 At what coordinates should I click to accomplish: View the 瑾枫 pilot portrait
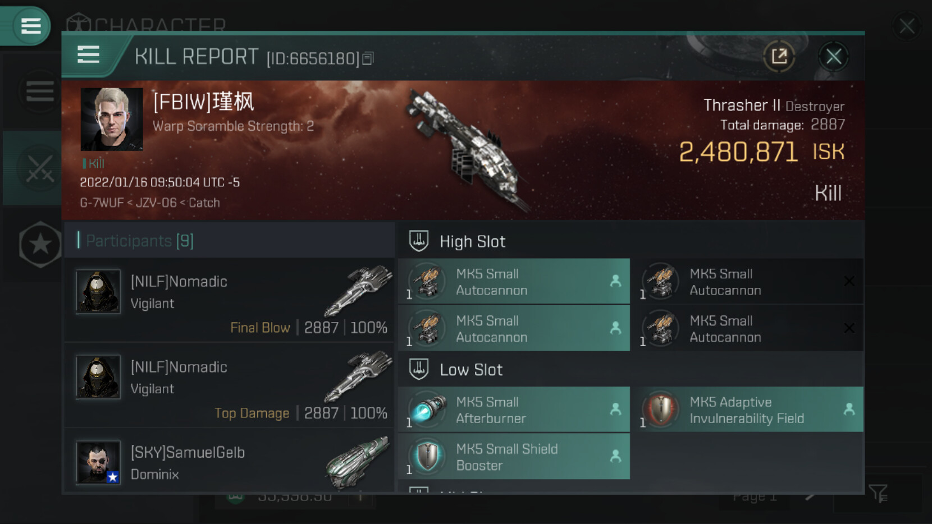[112, 119]
